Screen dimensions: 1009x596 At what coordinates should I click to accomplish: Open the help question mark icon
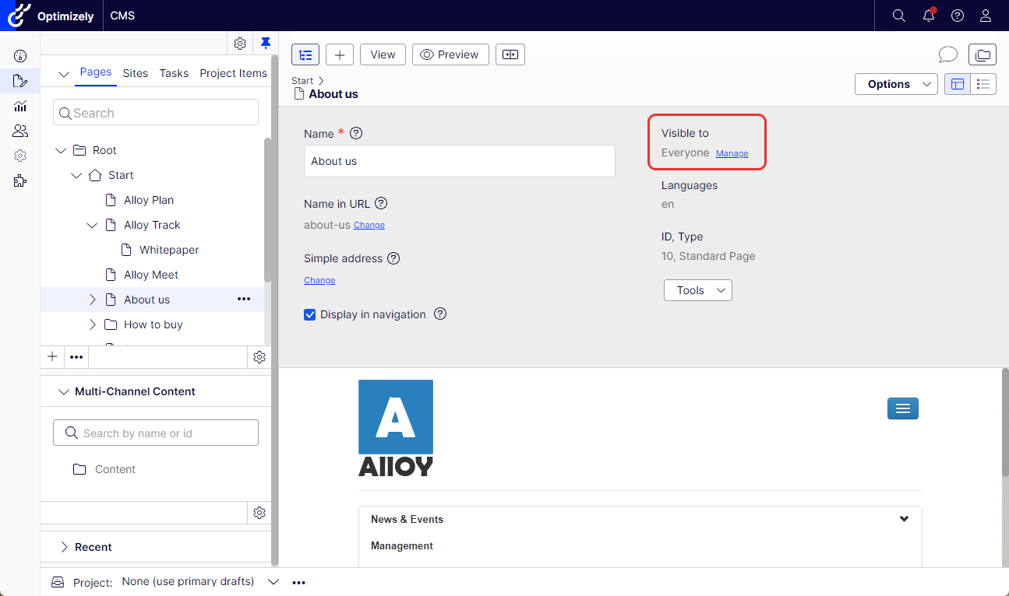click(x=958, y=16)
